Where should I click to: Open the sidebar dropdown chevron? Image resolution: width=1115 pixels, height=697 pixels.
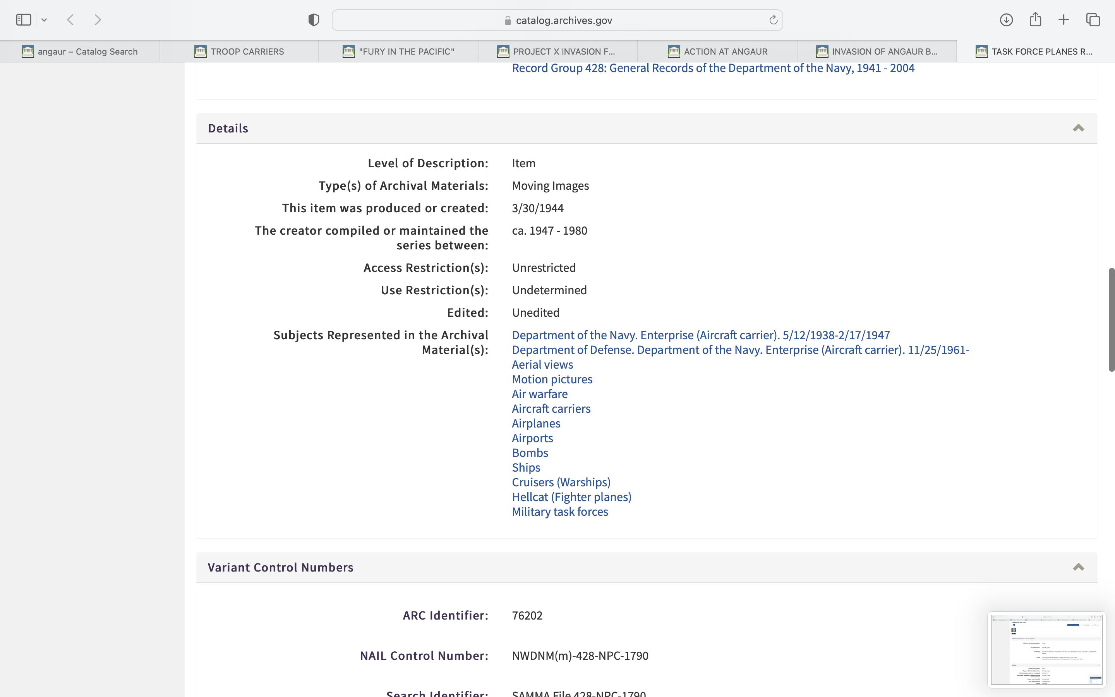tap(44, 20)
